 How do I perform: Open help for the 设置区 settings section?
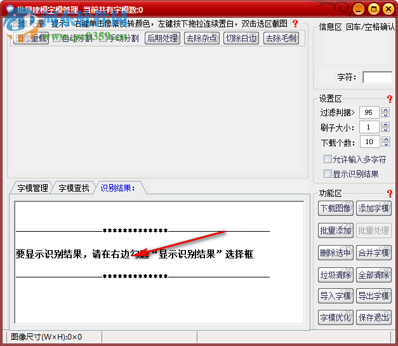click(390, 99)
